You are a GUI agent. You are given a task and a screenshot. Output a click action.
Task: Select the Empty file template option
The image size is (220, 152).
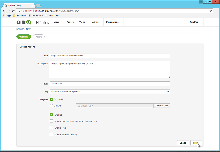tap(51, 99)
